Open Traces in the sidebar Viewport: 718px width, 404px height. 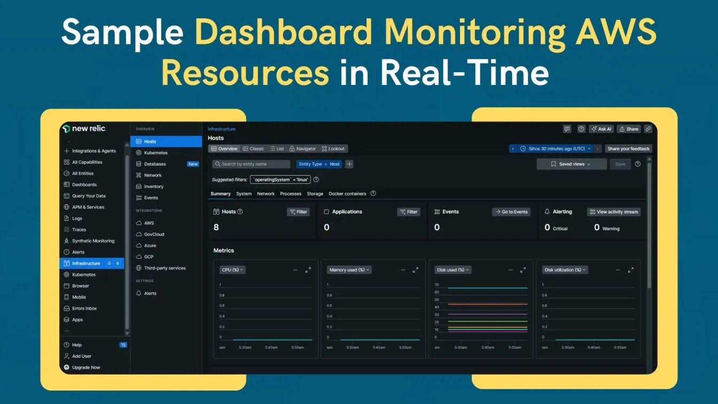click(79, 230)
